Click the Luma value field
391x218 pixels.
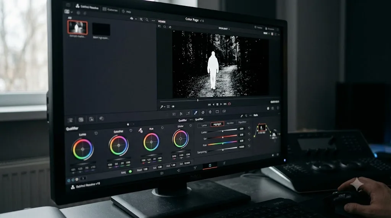point(242,128)
